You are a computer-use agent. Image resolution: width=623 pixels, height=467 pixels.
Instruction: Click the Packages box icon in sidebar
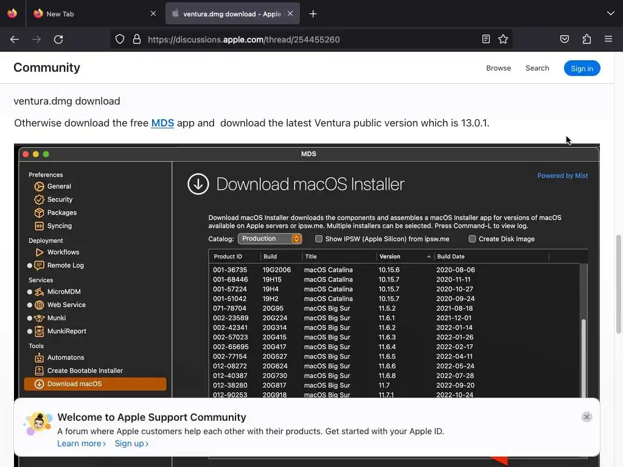point(39,213)
